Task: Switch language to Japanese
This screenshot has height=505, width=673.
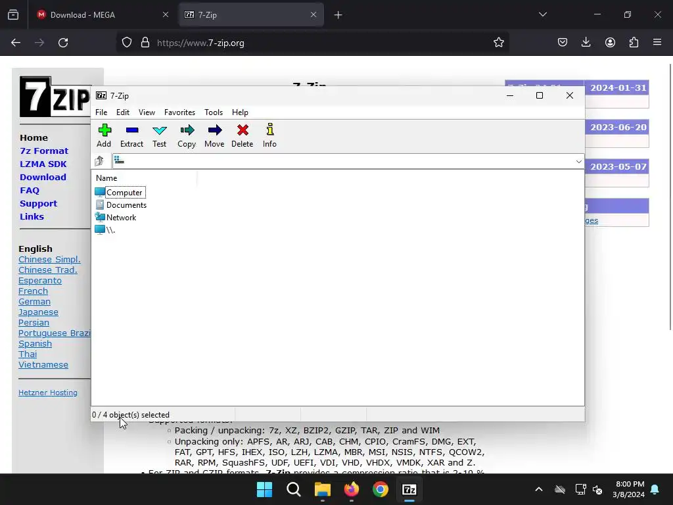Action: (38, 312)
